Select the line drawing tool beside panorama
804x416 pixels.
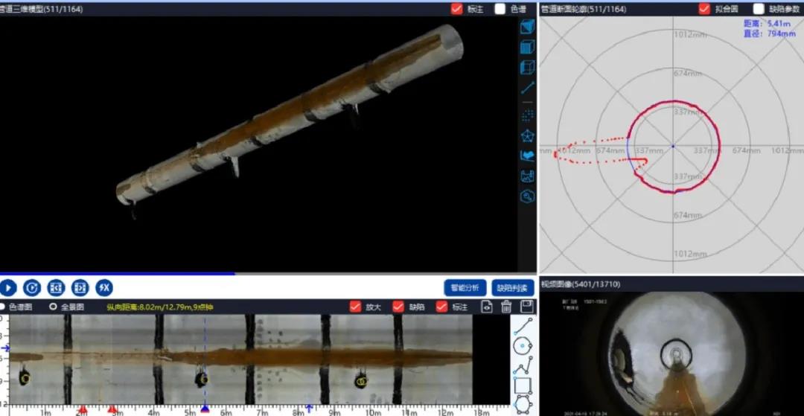pos(523,326)
